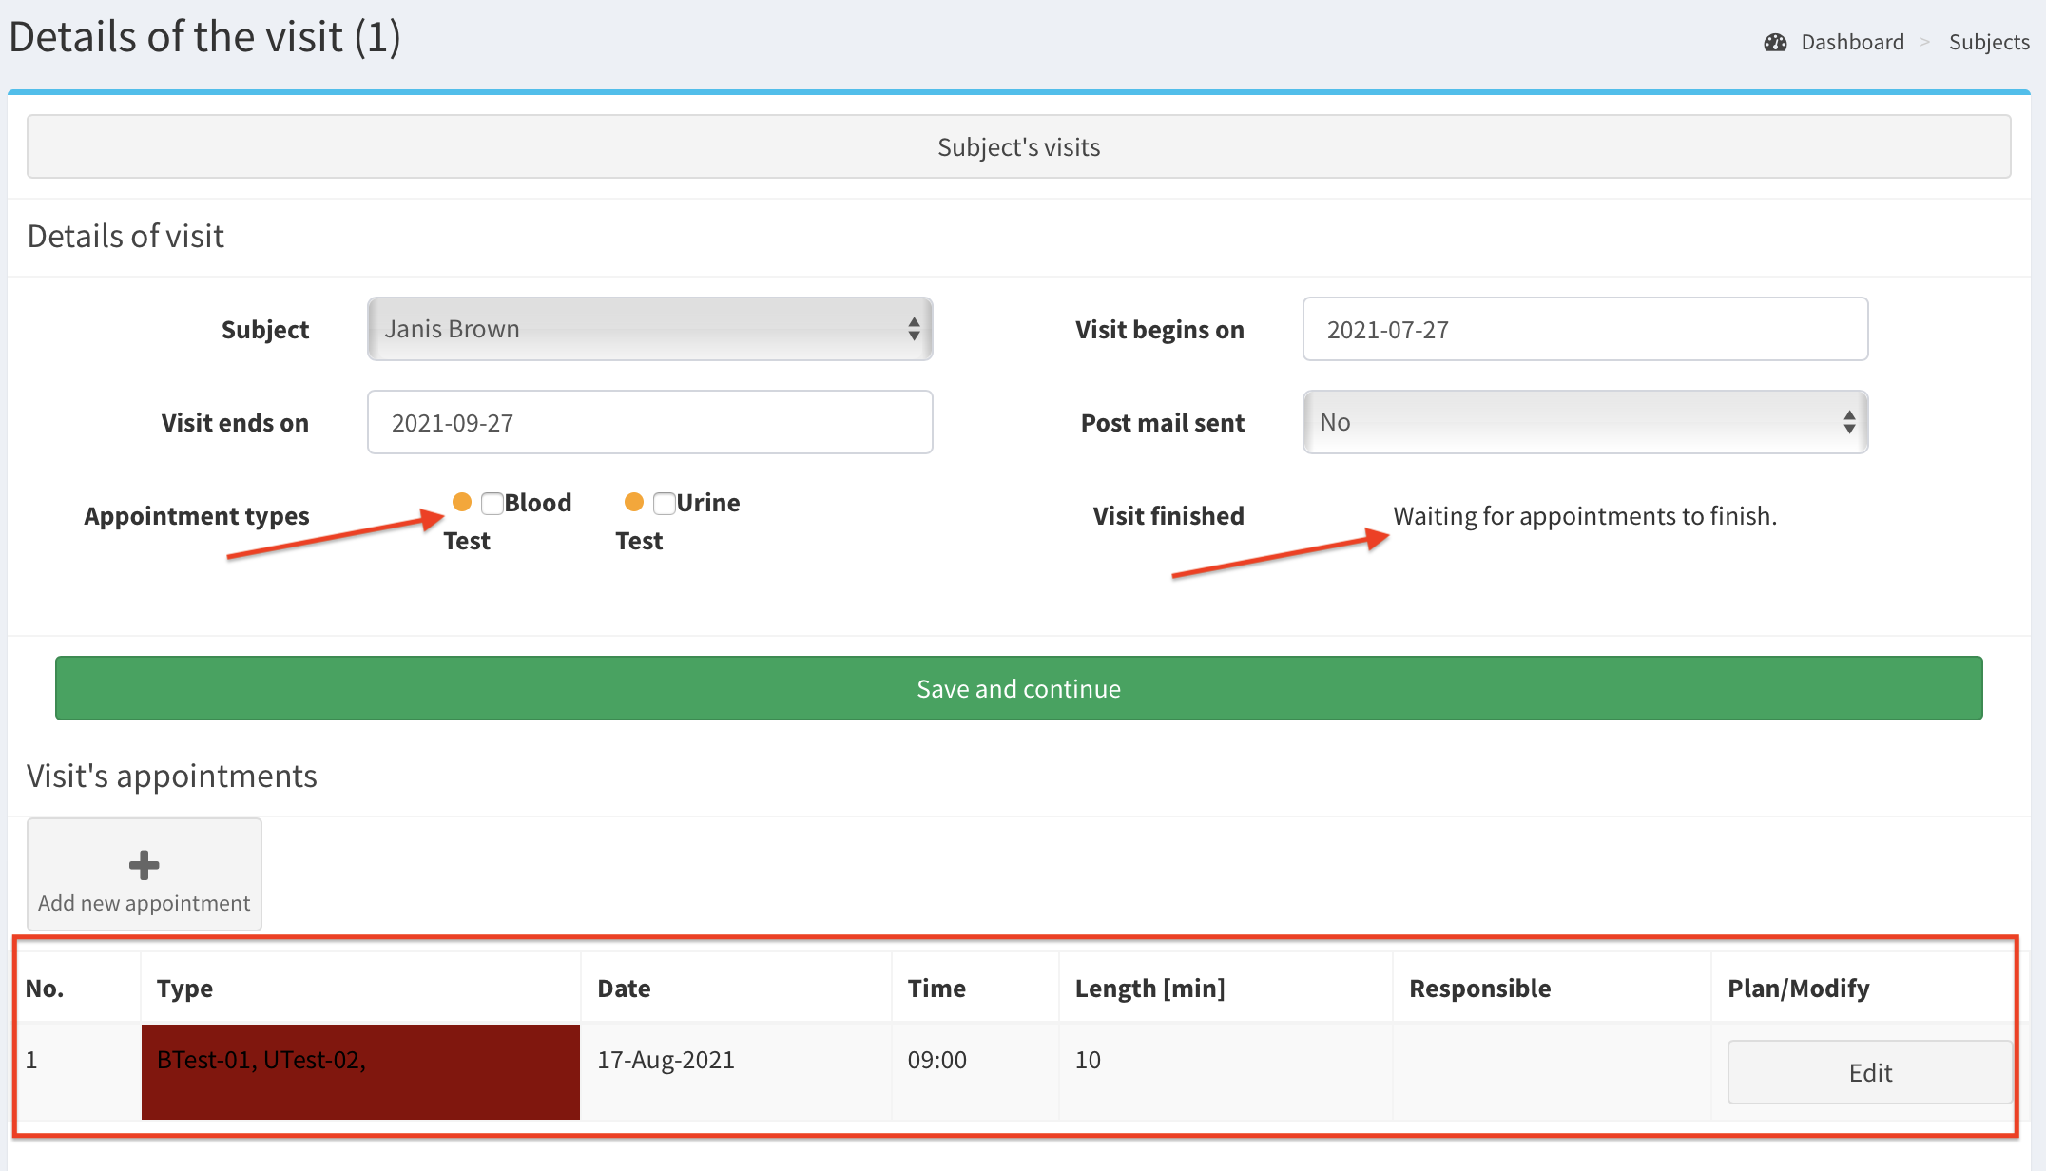
Task: Focus the Visit ends on date field
Action: pos(649,422)
